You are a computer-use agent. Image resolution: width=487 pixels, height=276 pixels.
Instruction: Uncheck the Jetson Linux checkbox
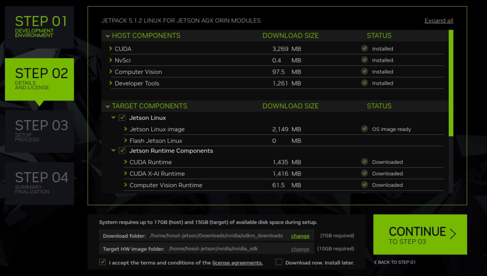click(x=122, y=118)
